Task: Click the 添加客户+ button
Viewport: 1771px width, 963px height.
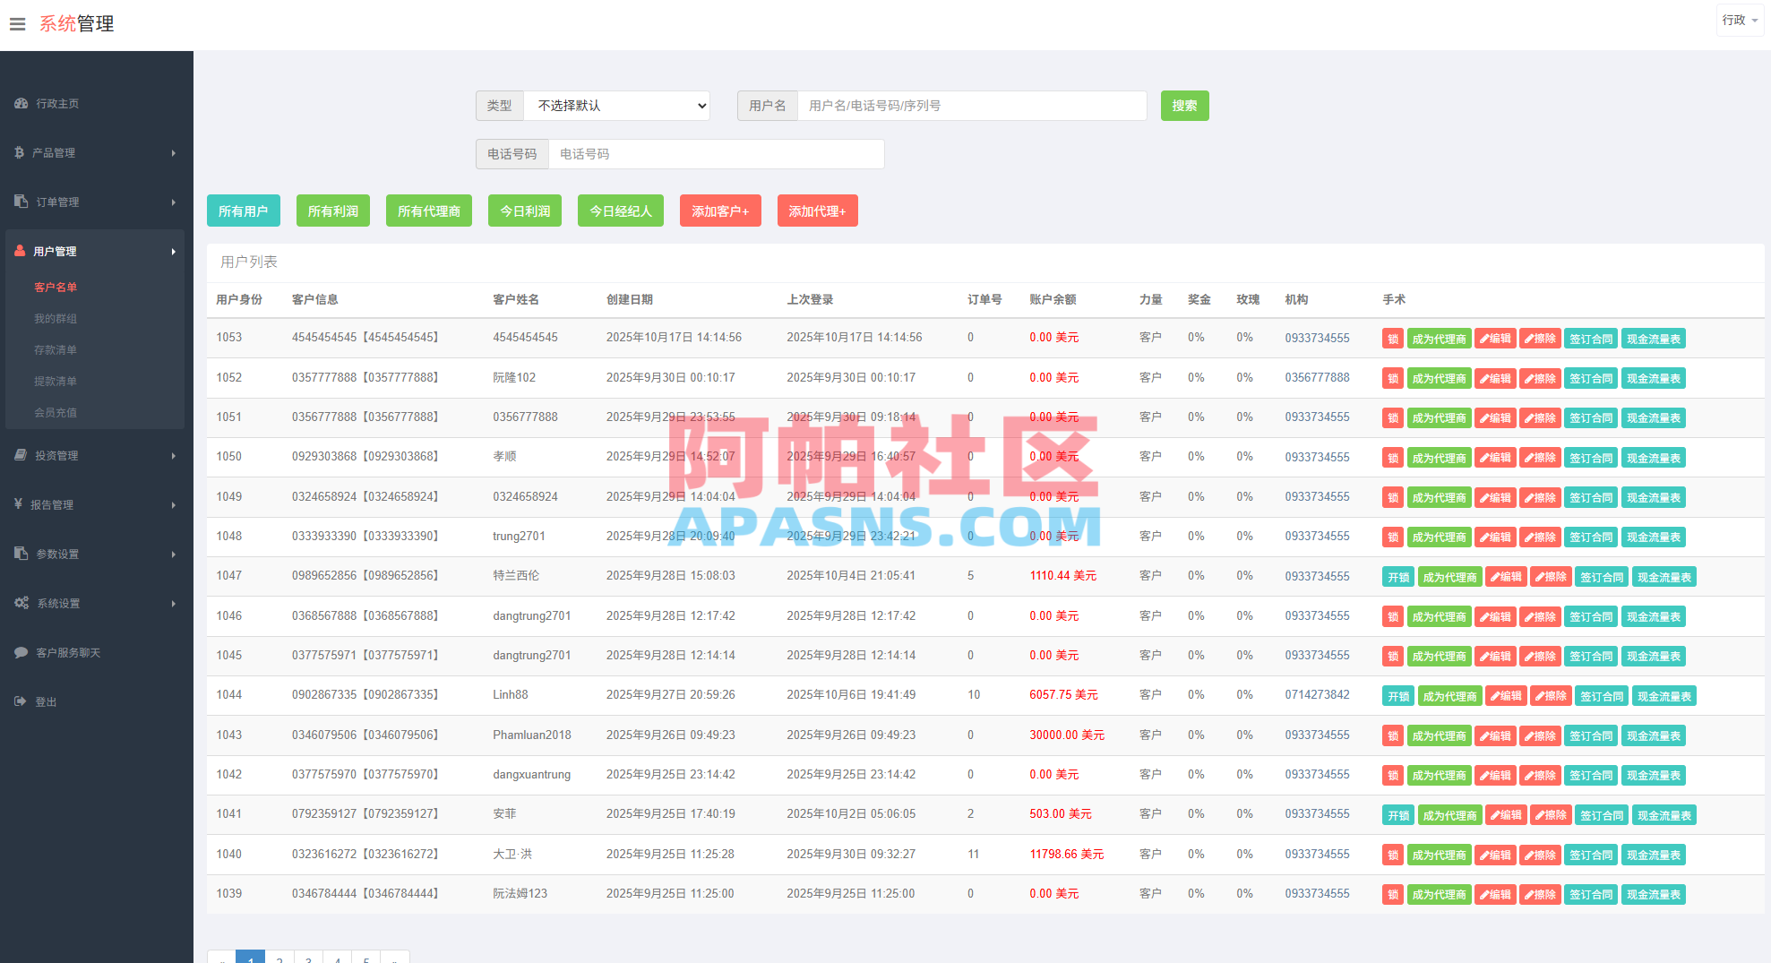Action: (719, 211)
